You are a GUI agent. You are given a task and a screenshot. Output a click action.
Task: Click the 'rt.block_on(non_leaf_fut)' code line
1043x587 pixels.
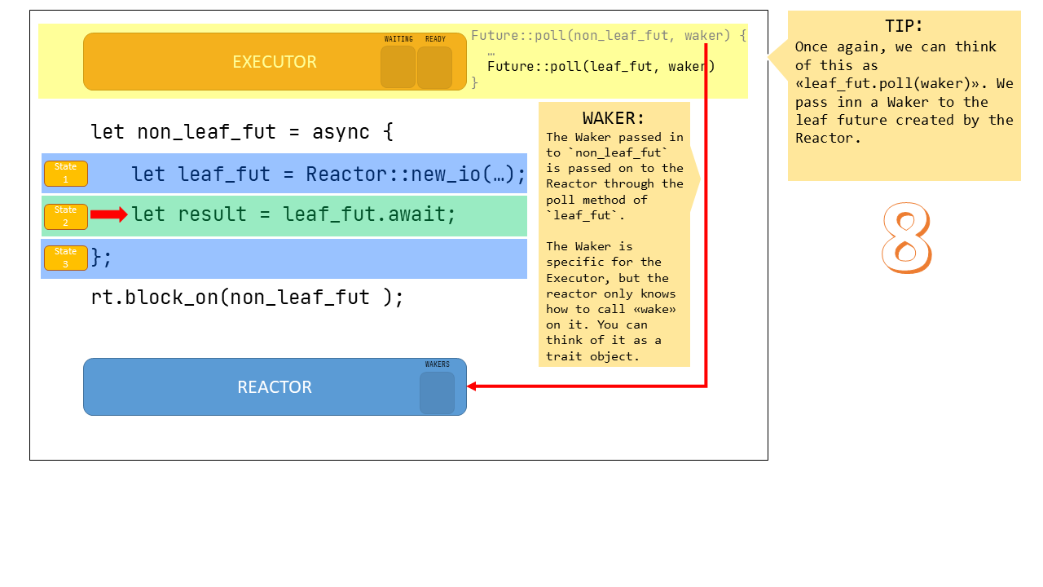point(247,297)
